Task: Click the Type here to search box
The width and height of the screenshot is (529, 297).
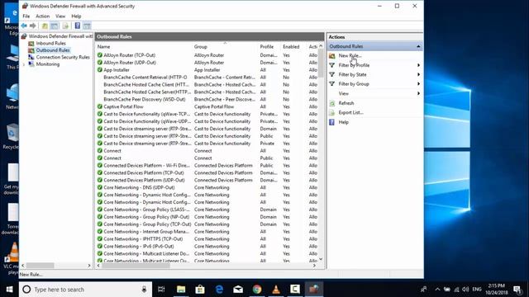Action: point(85,290)
